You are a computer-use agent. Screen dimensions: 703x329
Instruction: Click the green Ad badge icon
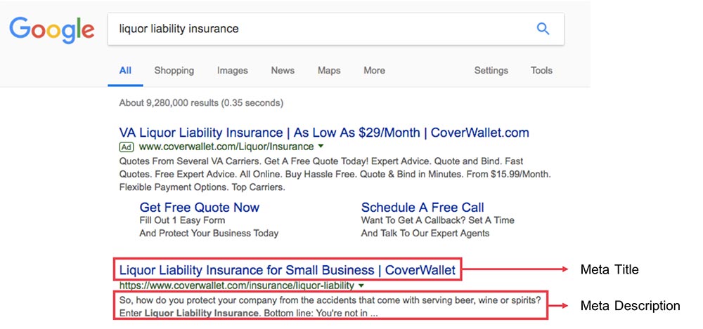(x=127, y=147)
